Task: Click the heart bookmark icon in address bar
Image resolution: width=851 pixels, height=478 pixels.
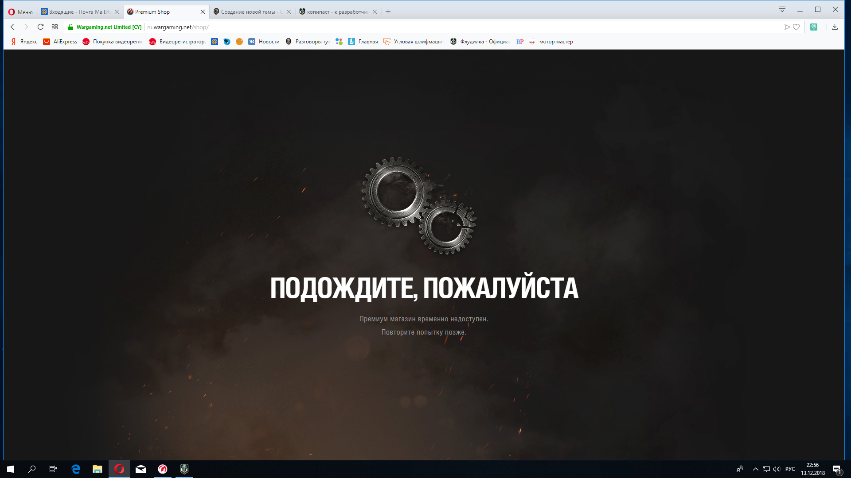Action: (796, 27)
